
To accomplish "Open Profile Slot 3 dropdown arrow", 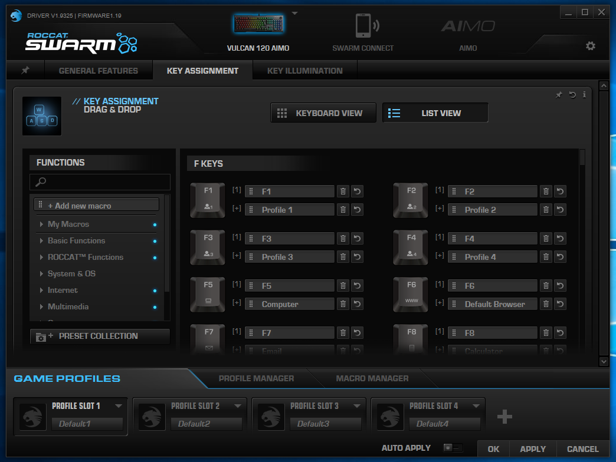I will click(357, 405).
